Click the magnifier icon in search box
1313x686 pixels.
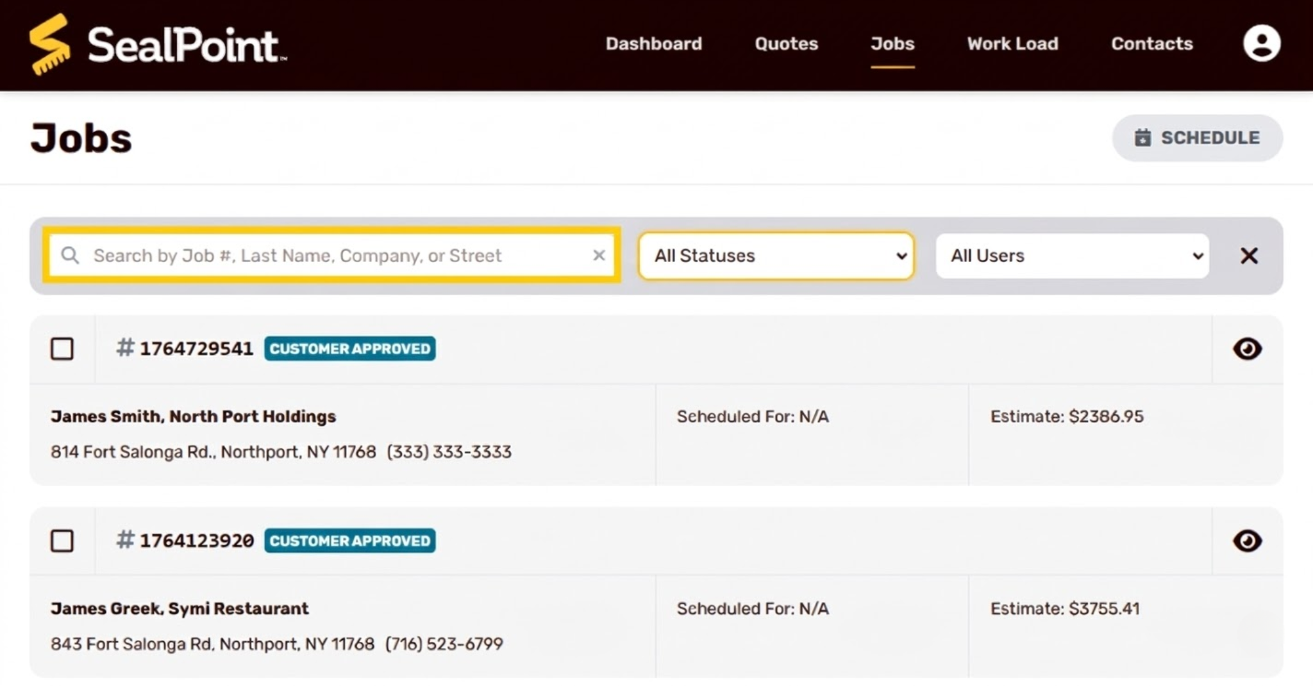[x=70, y=256]
